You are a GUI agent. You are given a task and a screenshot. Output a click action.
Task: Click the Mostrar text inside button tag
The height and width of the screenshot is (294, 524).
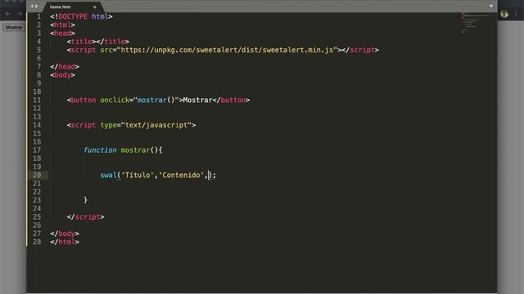(x=198, y=100)
